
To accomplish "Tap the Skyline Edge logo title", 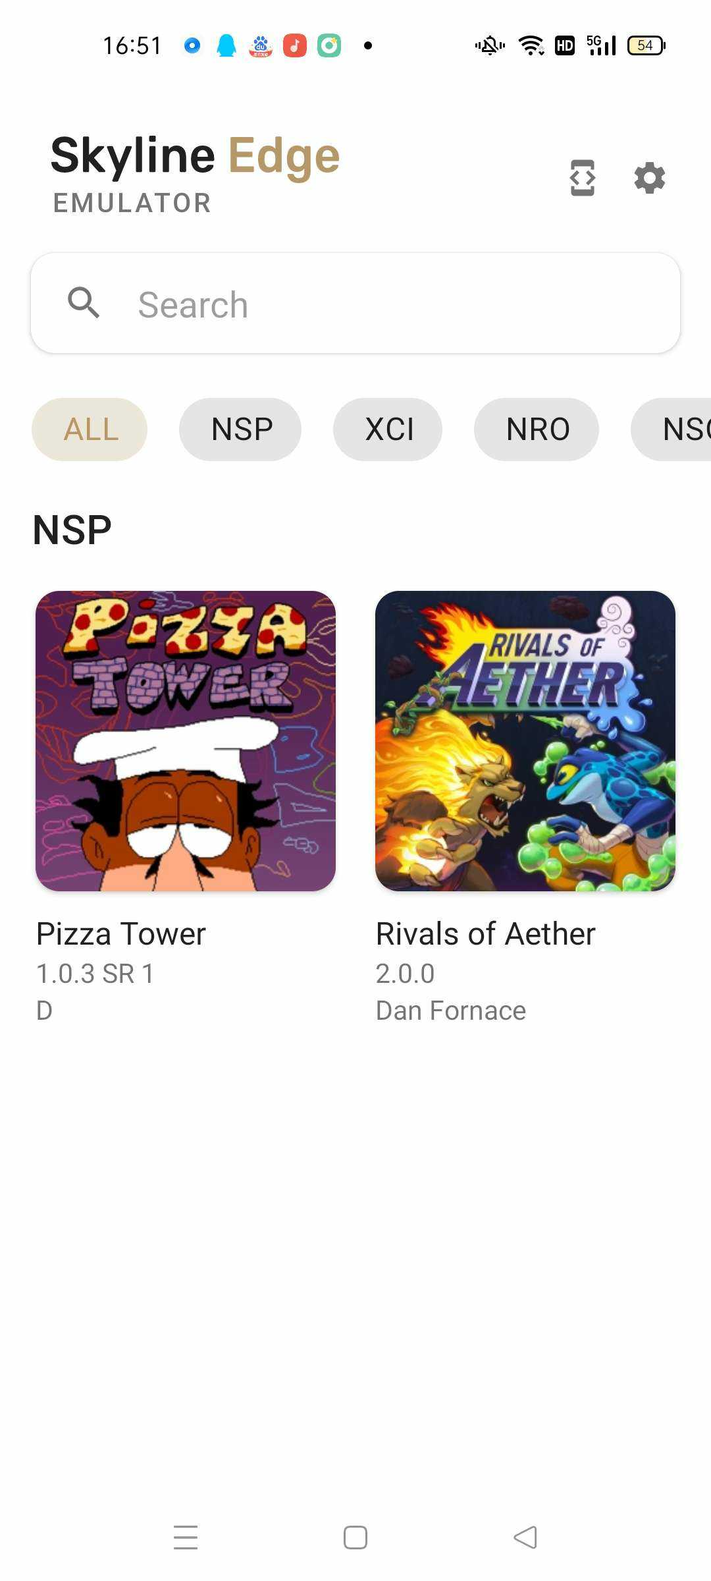I will click(195, 157).
